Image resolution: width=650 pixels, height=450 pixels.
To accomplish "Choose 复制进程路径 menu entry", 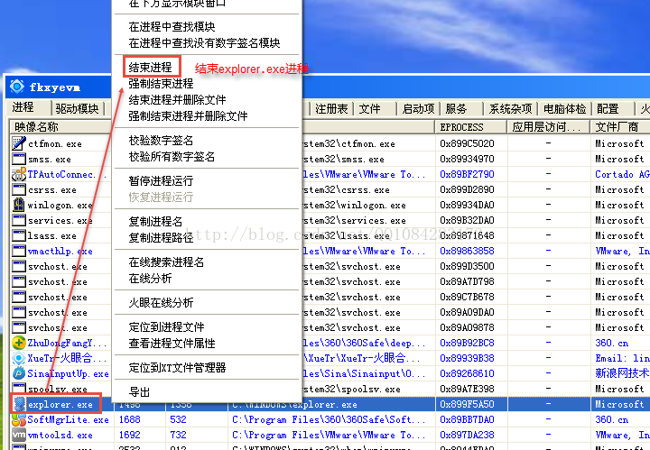I will [x=161, y=238].
